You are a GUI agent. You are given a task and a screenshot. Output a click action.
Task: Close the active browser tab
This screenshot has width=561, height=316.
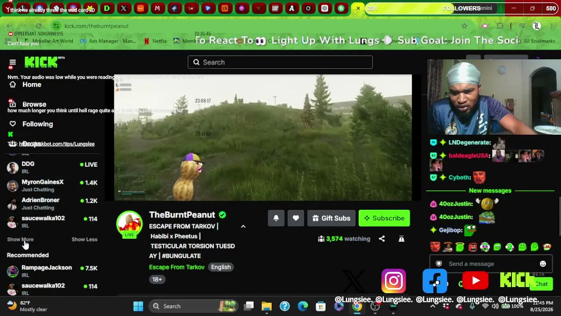pyautogui.click(x=358, y=8)
